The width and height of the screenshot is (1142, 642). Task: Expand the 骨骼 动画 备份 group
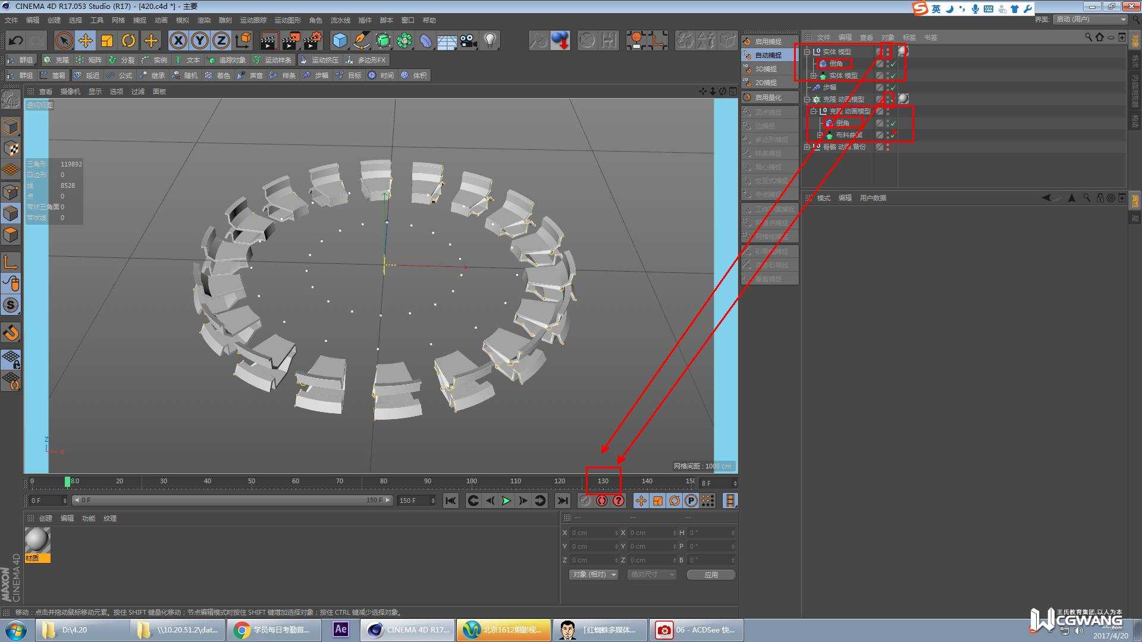(807, 147)
